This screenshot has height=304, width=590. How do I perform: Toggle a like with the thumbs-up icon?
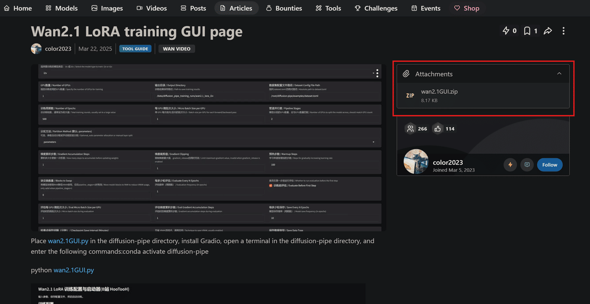[x=438, y=128]
